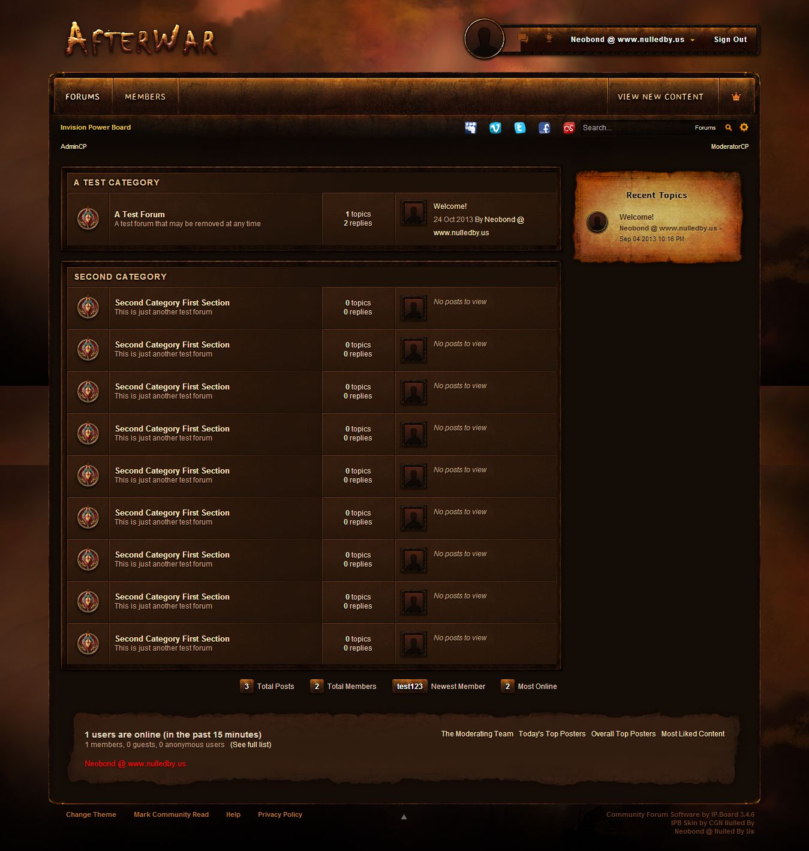Open the MySpace social link icon

coord(471,128)
